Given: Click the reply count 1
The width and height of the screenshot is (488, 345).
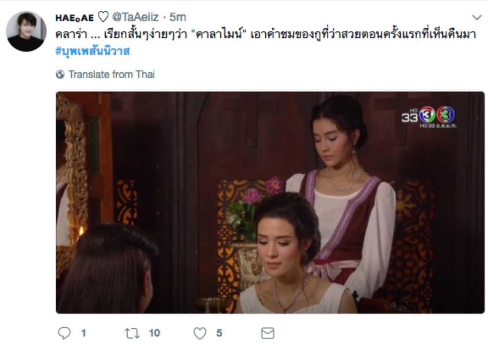Looking at the screenshot, I should point(83,333).
